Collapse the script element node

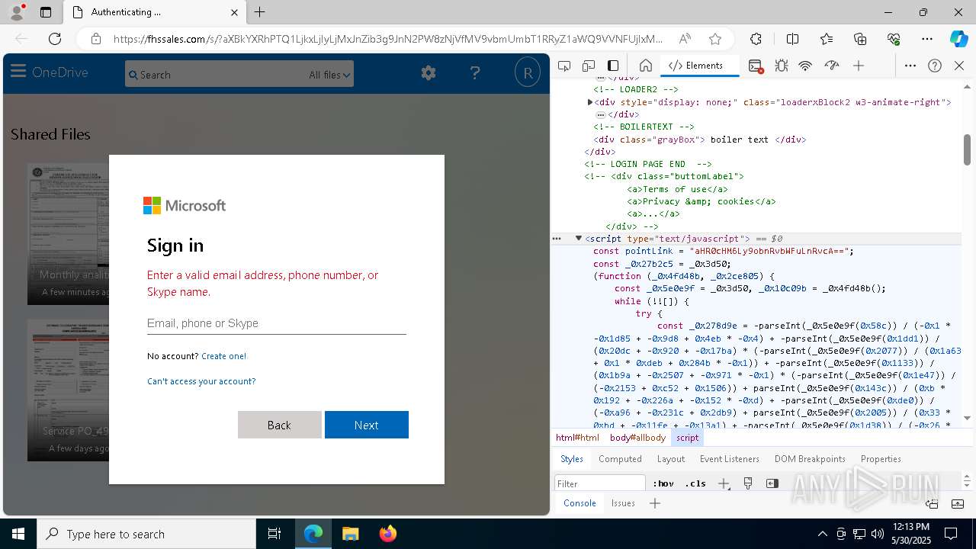(x=578, y=239)
